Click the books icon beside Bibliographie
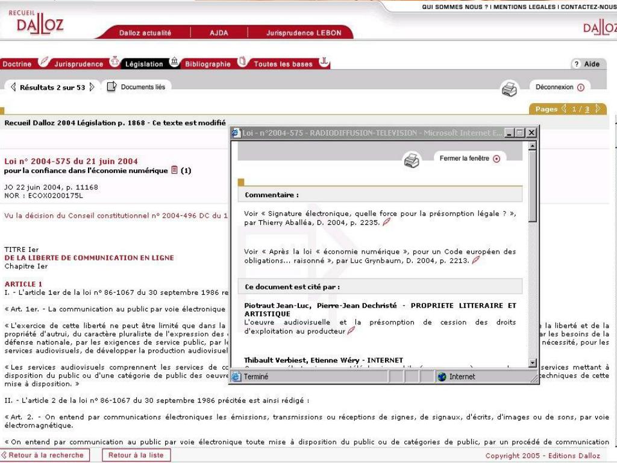Image resolution: width=617 pixels, height=463 pixels. 242,61
